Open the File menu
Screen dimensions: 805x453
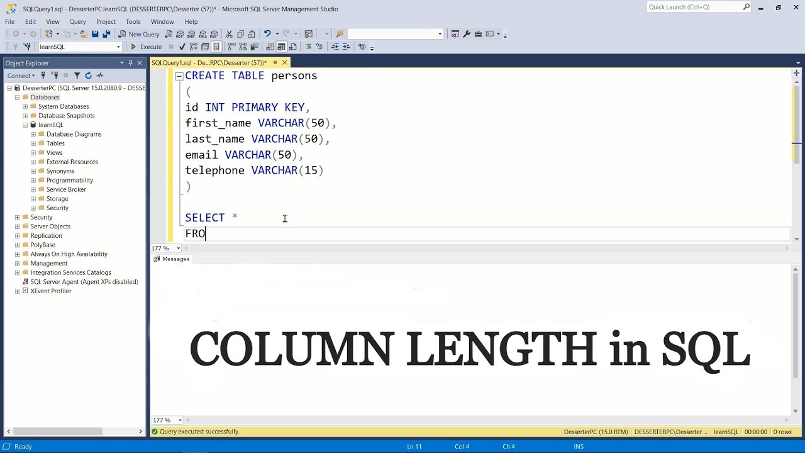point(9,21)
